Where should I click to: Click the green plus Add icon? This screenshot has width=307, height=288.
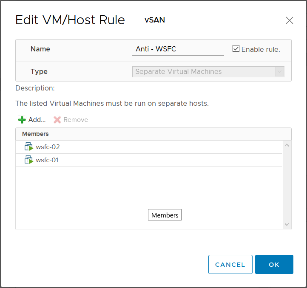pos(22,120)
